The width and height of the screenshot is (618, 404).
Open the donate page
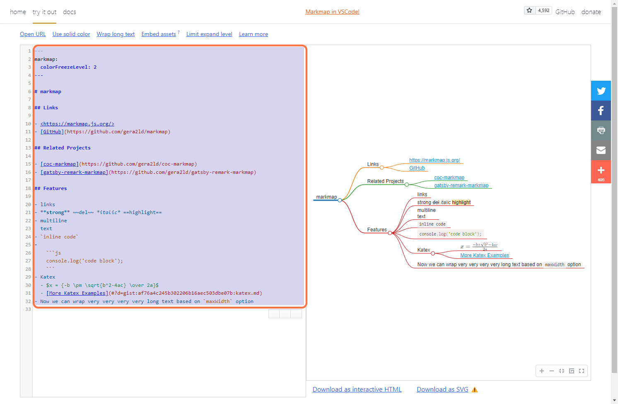point(591,12)
